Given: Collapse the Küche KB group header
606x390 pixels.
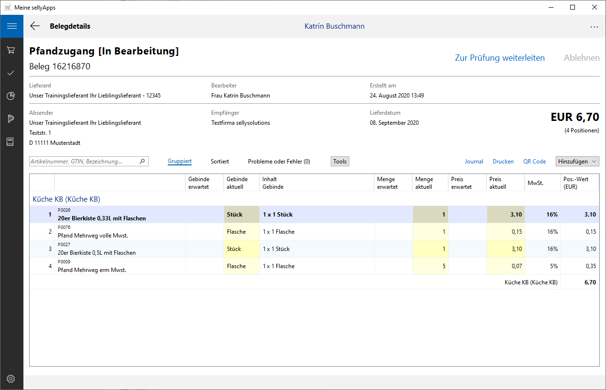Looking at the screenshot, I should point(66,199).
